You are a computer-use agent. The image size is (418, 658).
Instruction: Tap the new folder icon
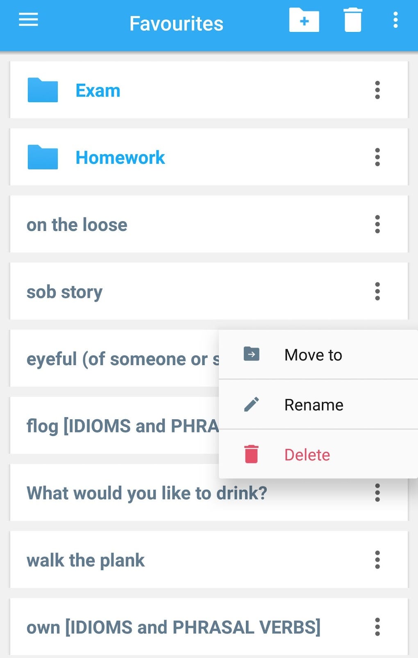(x=304, y=20)
